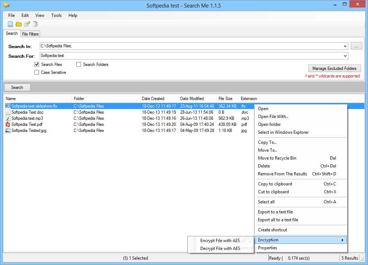This screenshot has height=265, width=368.
Task: Click the 438.05 KB file size cell
Action: (228, 124)
